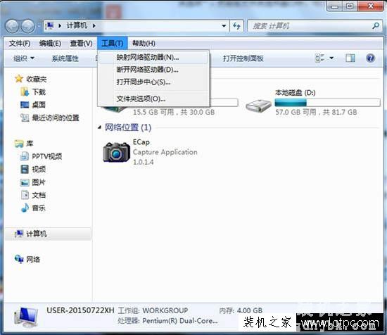Image resolution: width=387 pixels, height=335 pixels.
Task: Click USER-20150722XH computer name text
Action: (80, 310)
